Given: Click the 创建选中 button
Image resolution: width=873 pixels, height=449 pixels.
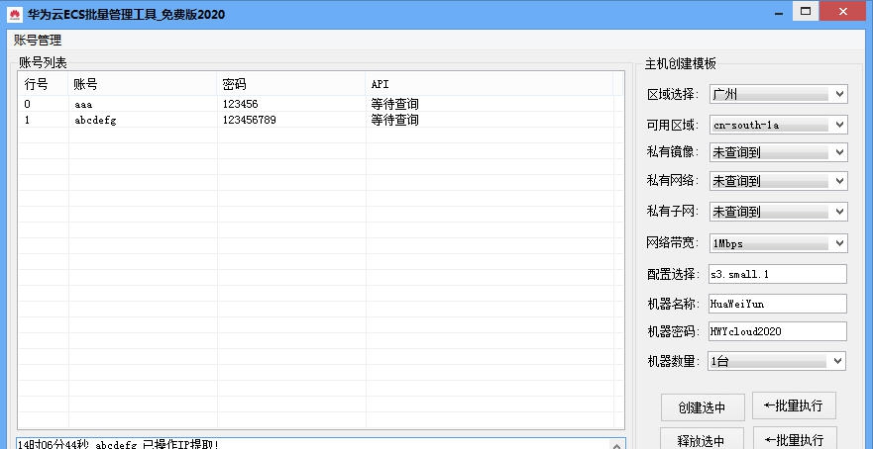Looking at the screenshot, I should click(703, 407).
